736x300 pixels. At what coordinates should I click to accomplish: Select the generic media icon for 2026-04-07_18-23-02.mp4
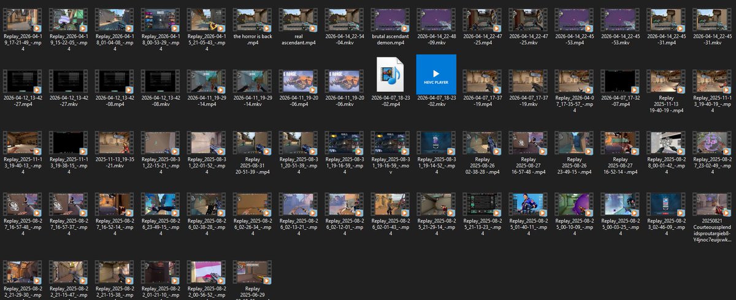point(390,75)
